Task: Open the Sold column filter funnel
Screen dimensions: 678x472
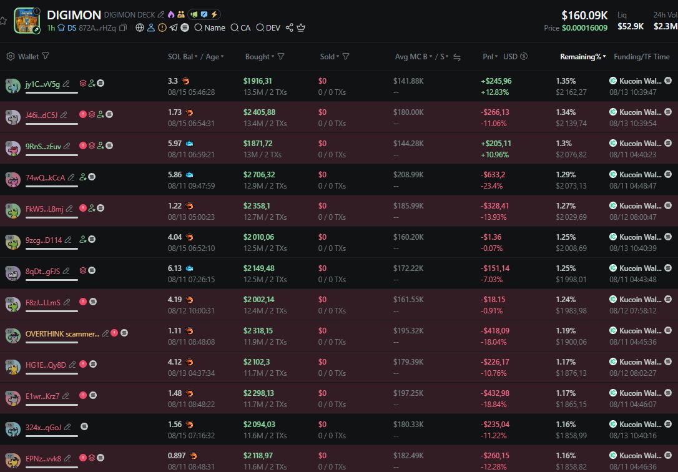Action: coord(345,57)
